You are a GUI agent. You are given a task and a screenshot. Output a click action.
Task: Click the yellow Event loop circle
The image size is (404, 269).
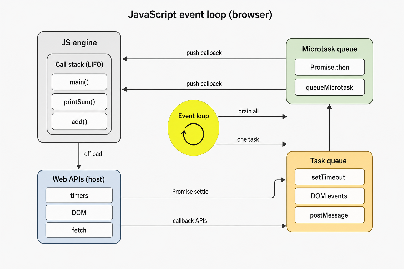tap(193, 128)
